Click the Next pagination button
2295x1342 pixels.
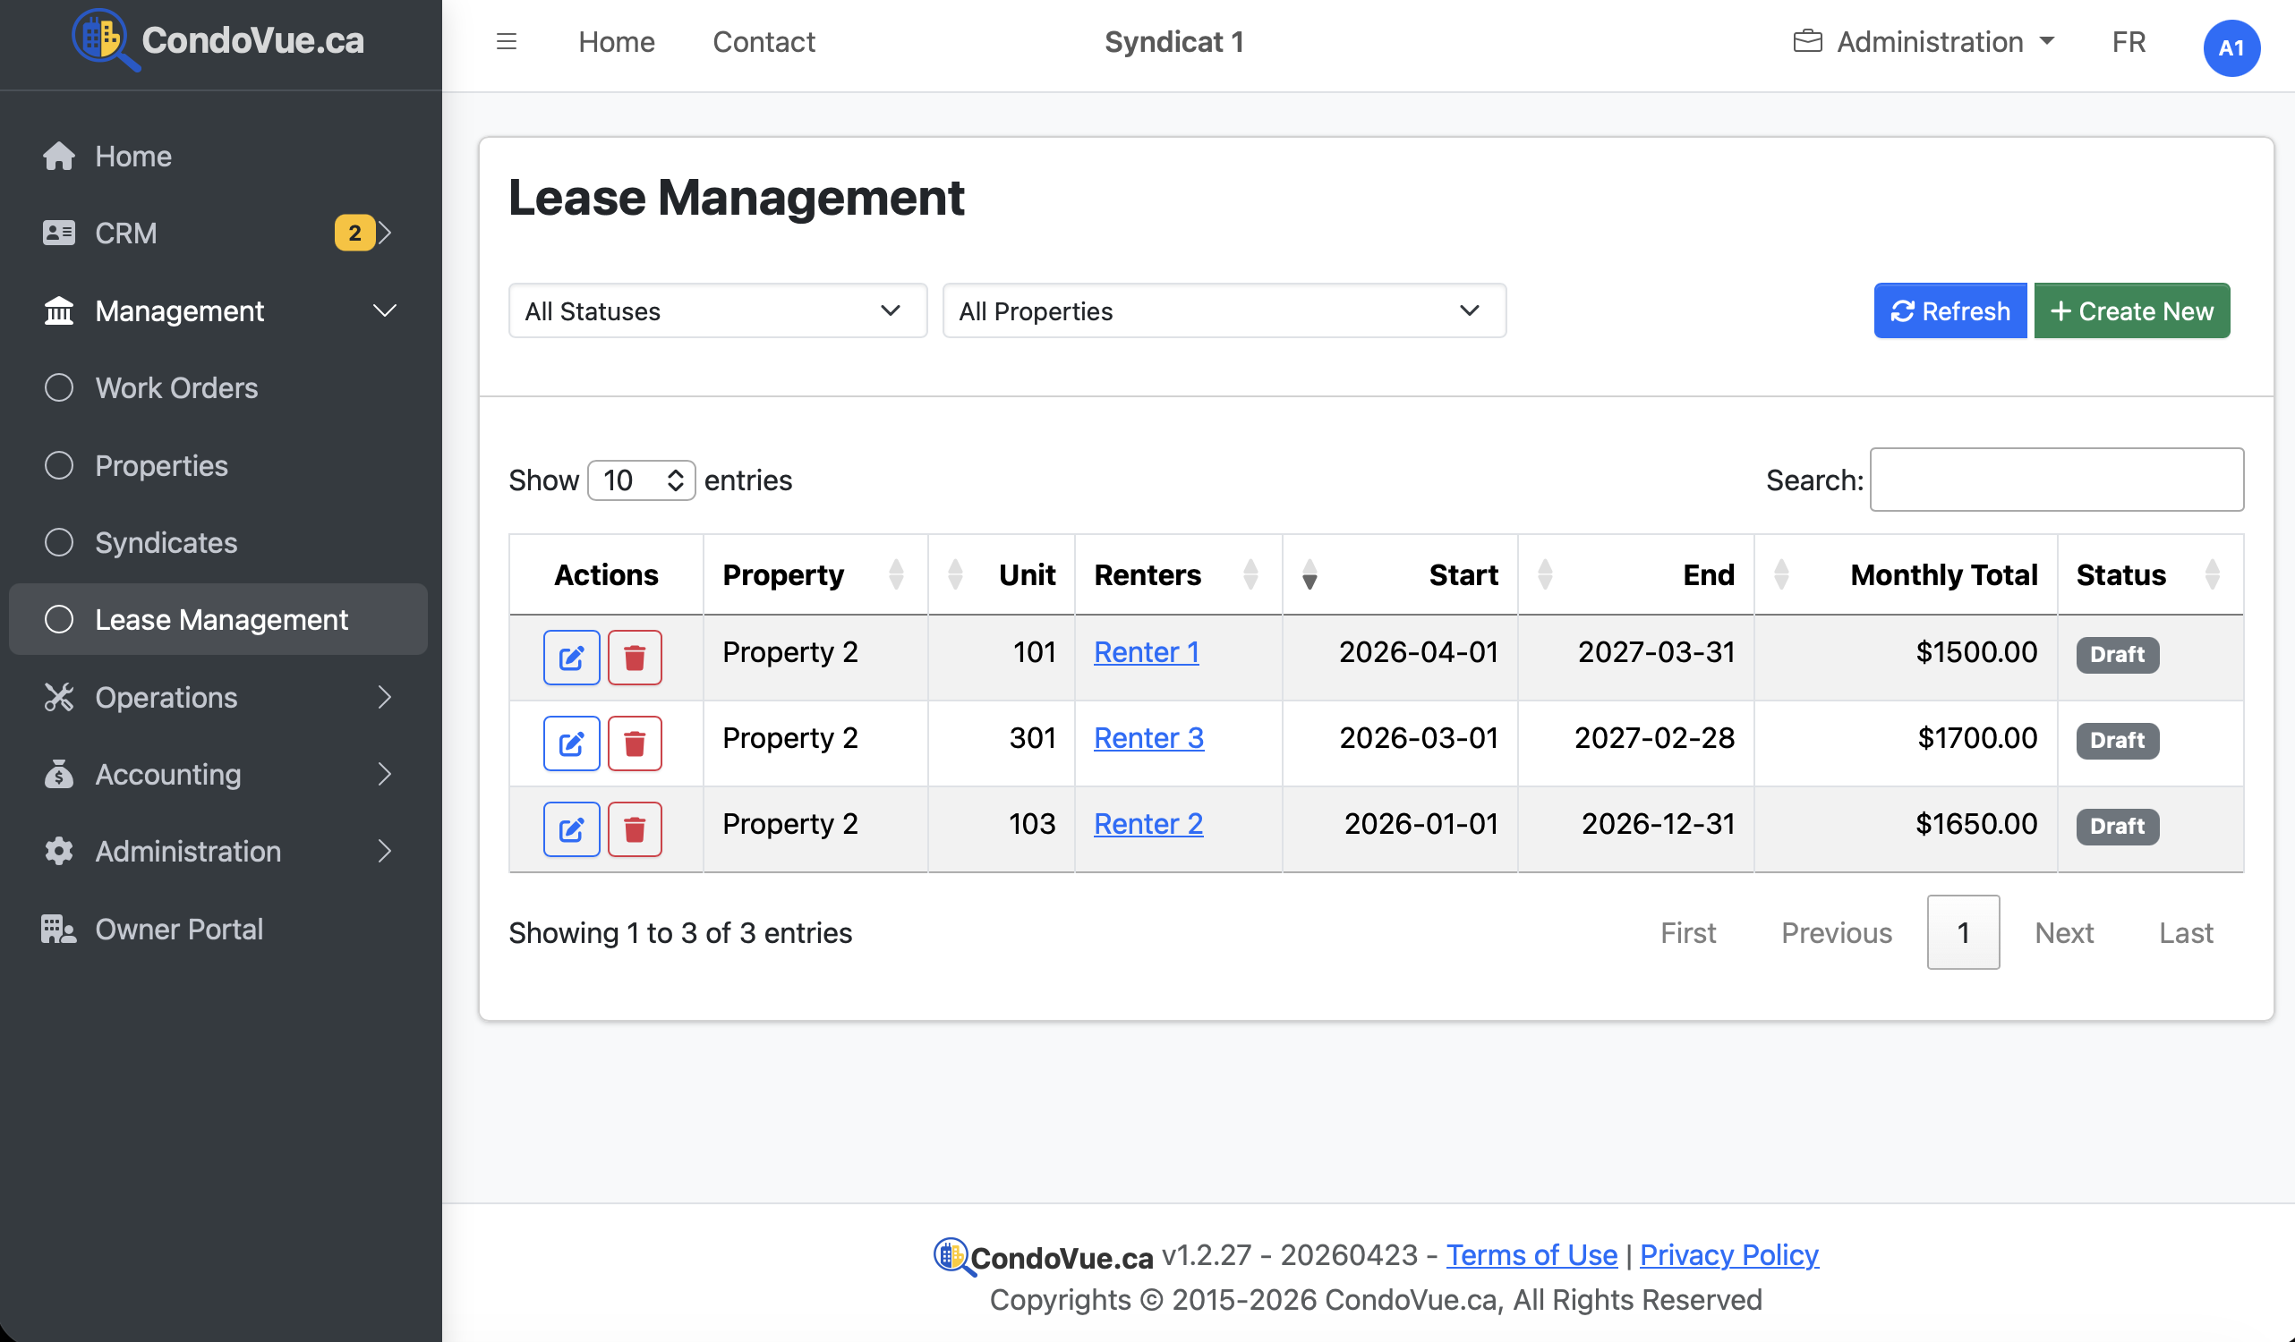pos(2064,932)
